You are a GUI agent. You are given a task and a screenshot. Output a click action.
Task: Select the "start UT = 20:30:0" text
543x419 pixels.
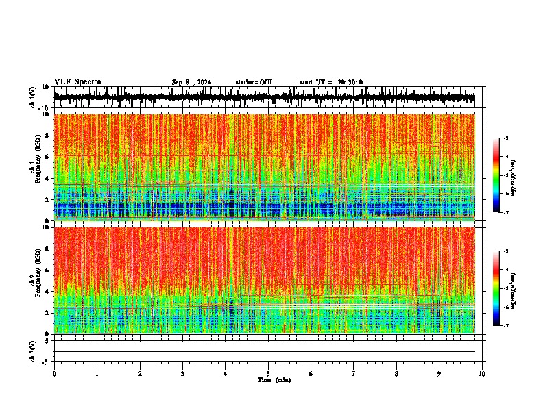[331, 82]
